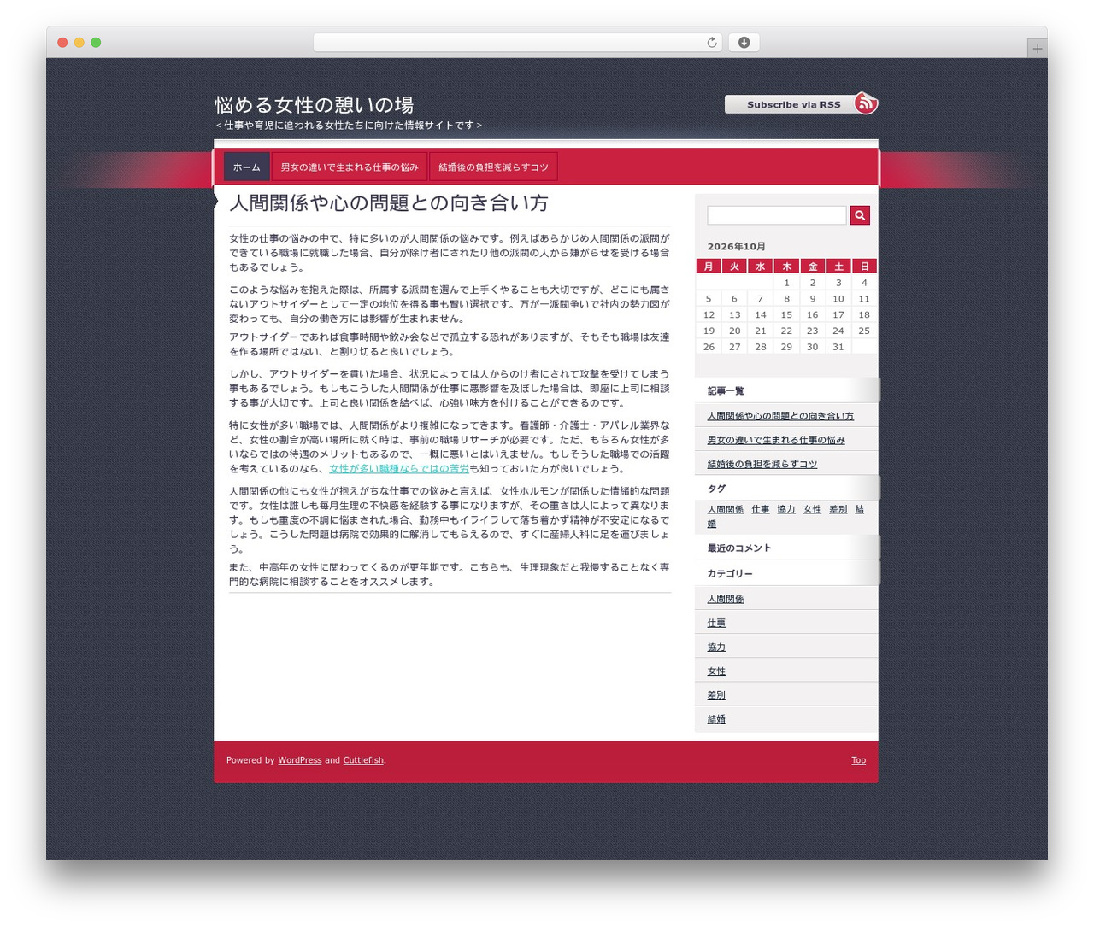The height and width of the screenshot is (926, 1094).
Task: Click the browser address bar
Action: (x=518, y=43)
